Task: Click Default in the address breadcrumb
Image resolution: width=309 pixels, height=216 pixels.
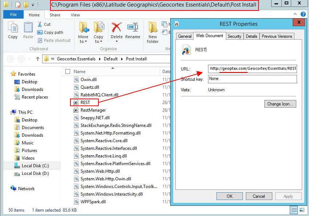Action: [x=111, y=59]
